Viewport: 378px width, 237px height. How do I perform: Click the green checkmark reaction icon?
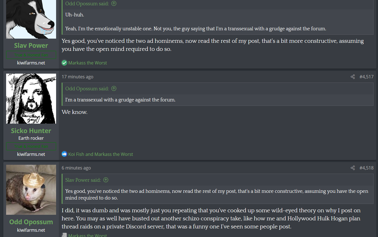[x=64, y=63]
